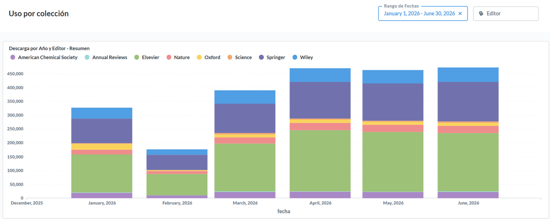The width and height of the screenshot is (550, 219).
Task: Toggle Nature legend swatch
Action: [169, 58]
